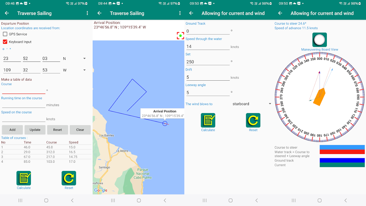Edit longitude degrees field showing 109
This screenshot has width=366, height=206.
(x=12, y=70)
